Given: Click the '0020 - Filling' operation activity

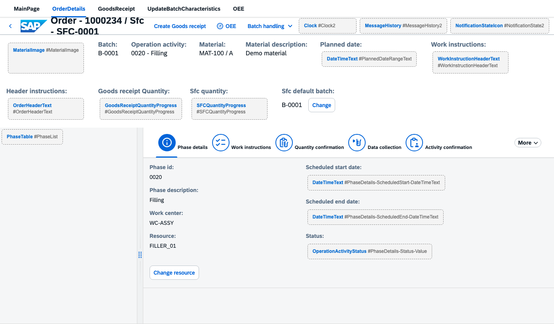Looking at the screenshot, I should point(149,53).
